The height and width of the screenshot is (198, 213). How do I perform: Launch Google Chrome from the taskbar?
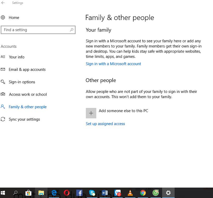[x=143, y=193]
